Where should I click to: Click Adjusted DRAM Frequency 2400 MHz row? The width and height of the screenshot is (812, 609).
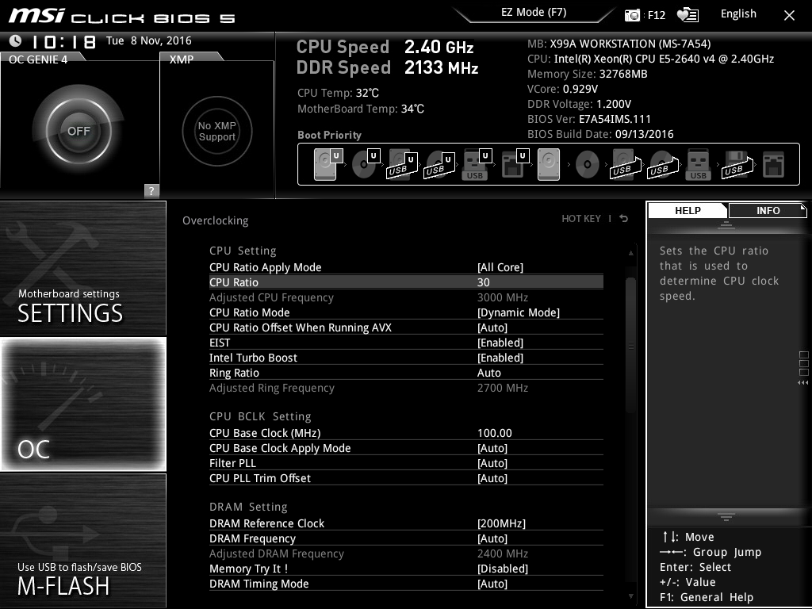click(x=406, y=553)
